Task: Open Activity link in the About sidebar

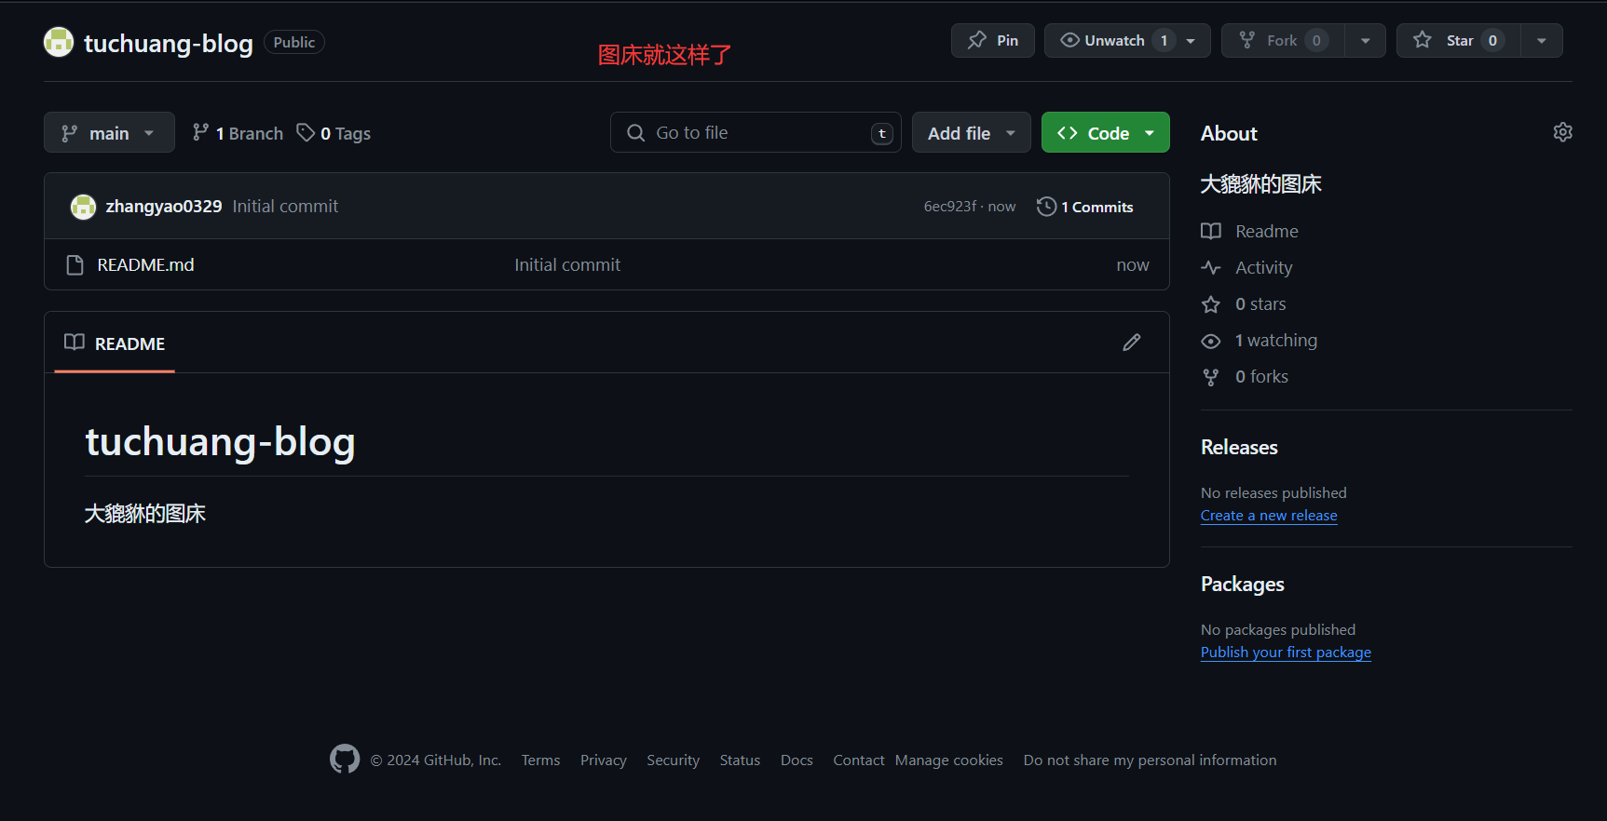Action: coord(1246,267)
